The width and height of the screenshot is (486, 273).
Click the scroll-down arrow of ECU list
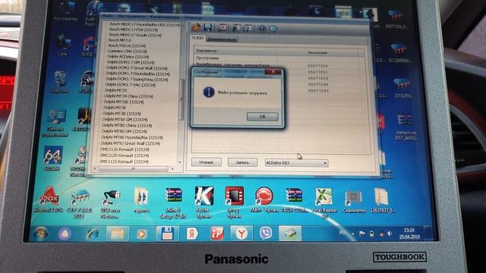point(180,162)
